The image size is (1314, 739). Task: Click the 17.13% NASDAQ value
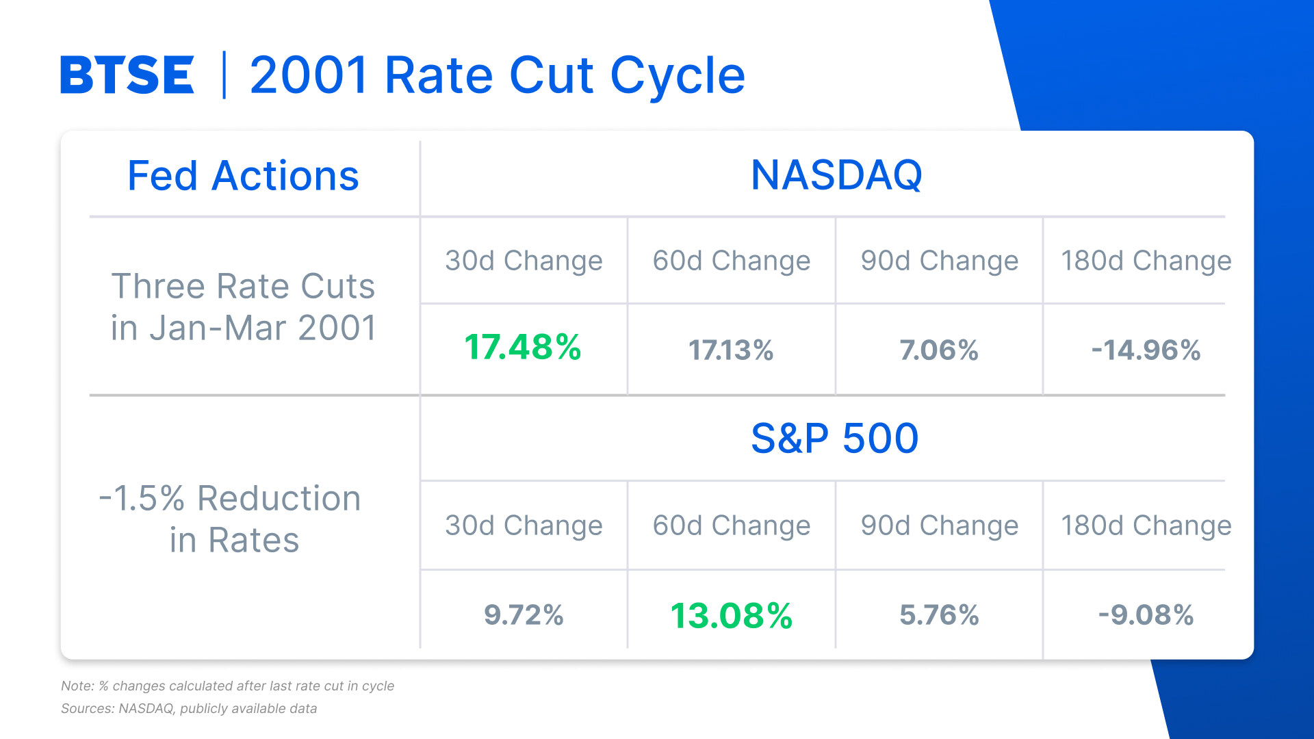tap(731, 350)
